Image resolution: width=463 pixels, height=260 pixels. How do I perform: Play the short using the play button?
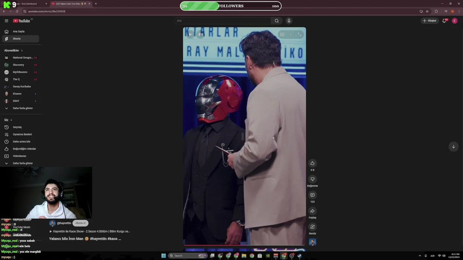click(190, 35)
